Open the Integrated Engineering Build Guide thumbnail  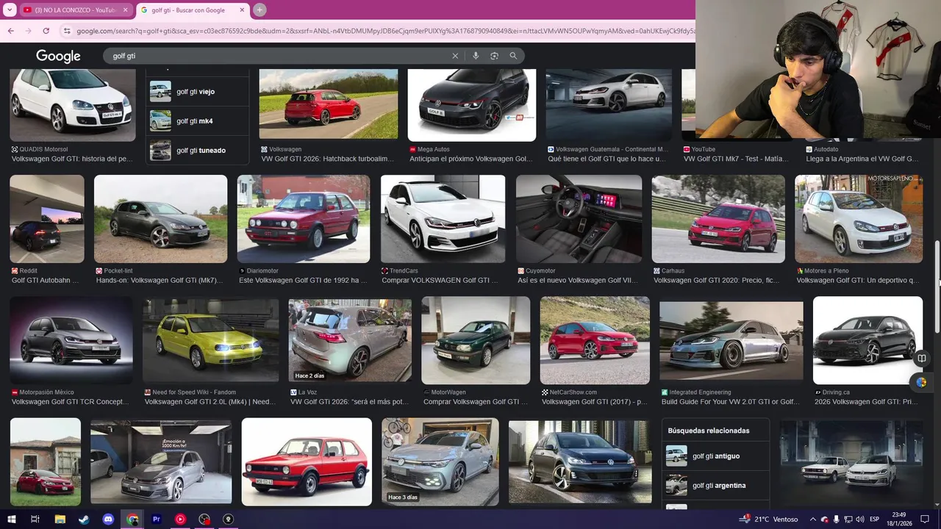pos(731,340)
